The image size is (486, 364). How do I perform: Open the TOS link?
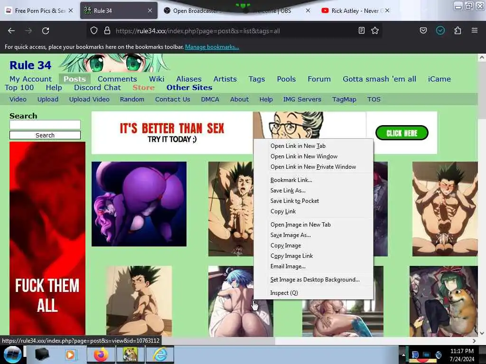[x=374, y=100]
